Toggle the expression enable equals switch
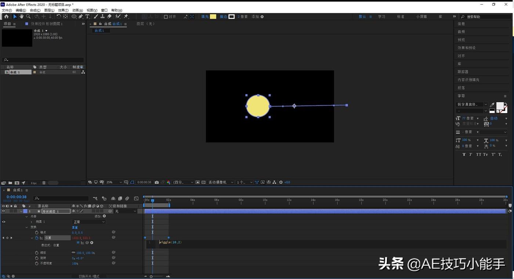 coord(78,243)
